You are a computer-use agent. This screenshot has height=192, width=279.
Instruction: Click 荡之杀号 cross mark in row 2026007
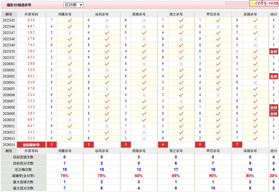pyautogui.click(x=181, y=101)
